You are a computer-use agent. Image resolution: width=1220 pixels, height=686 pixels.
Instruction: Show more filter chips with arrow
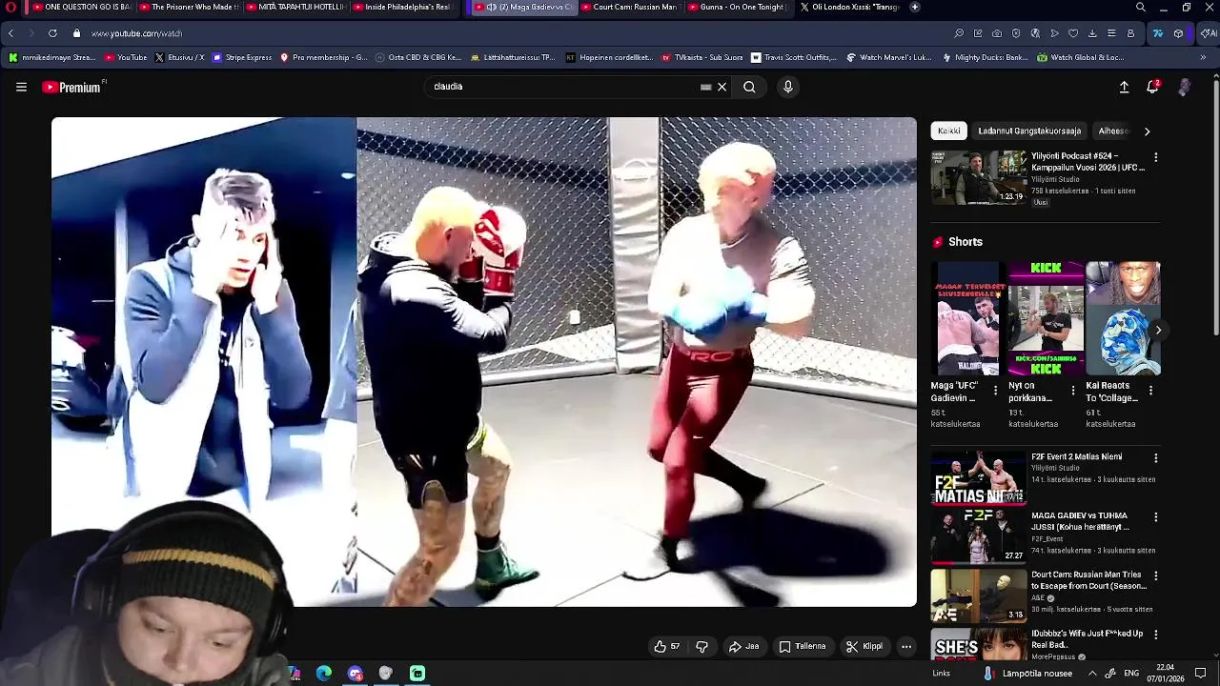point(1147,131)
